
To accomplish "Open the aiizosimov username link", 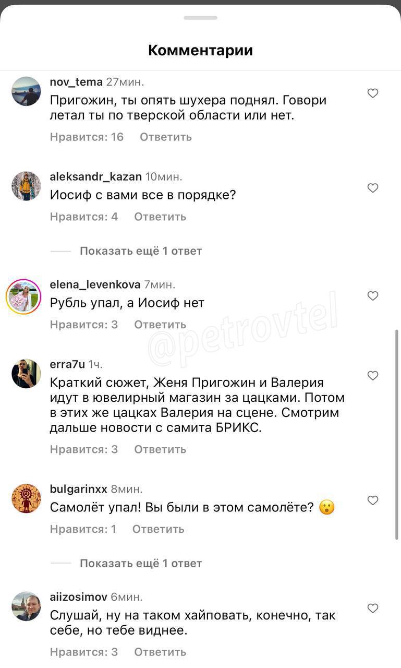I will pyautogui.click(x=79, y=597).
